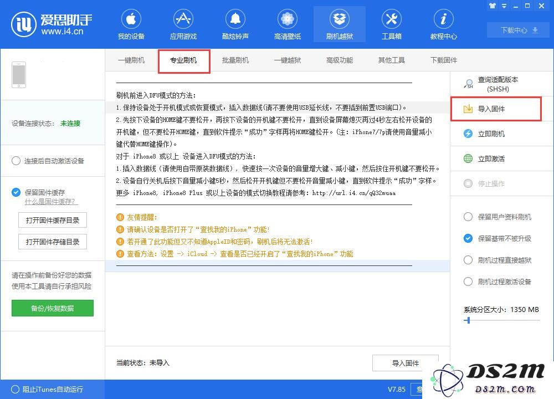Switch to 一键越狱 tab

pos(287,60)
